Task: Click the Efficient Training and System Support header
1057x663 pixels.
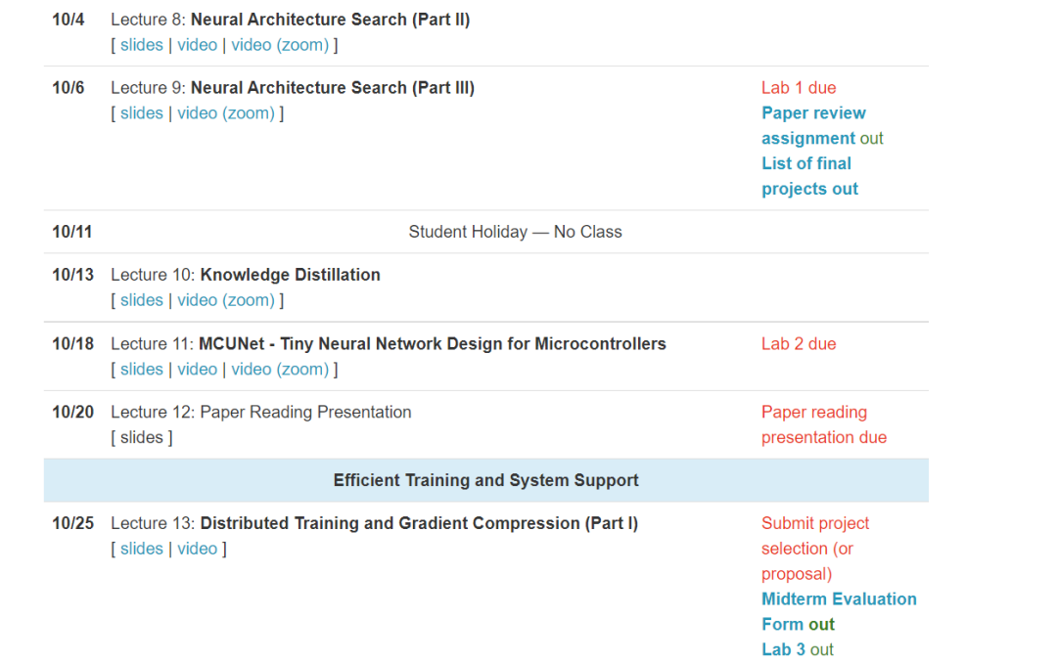Action: tap(485, 480)
